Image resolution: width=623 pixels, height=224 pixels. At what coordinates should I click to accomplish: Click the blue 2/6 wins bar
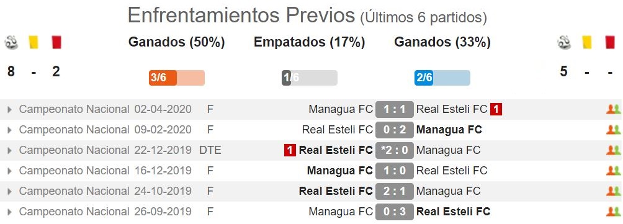pos(442,78)
